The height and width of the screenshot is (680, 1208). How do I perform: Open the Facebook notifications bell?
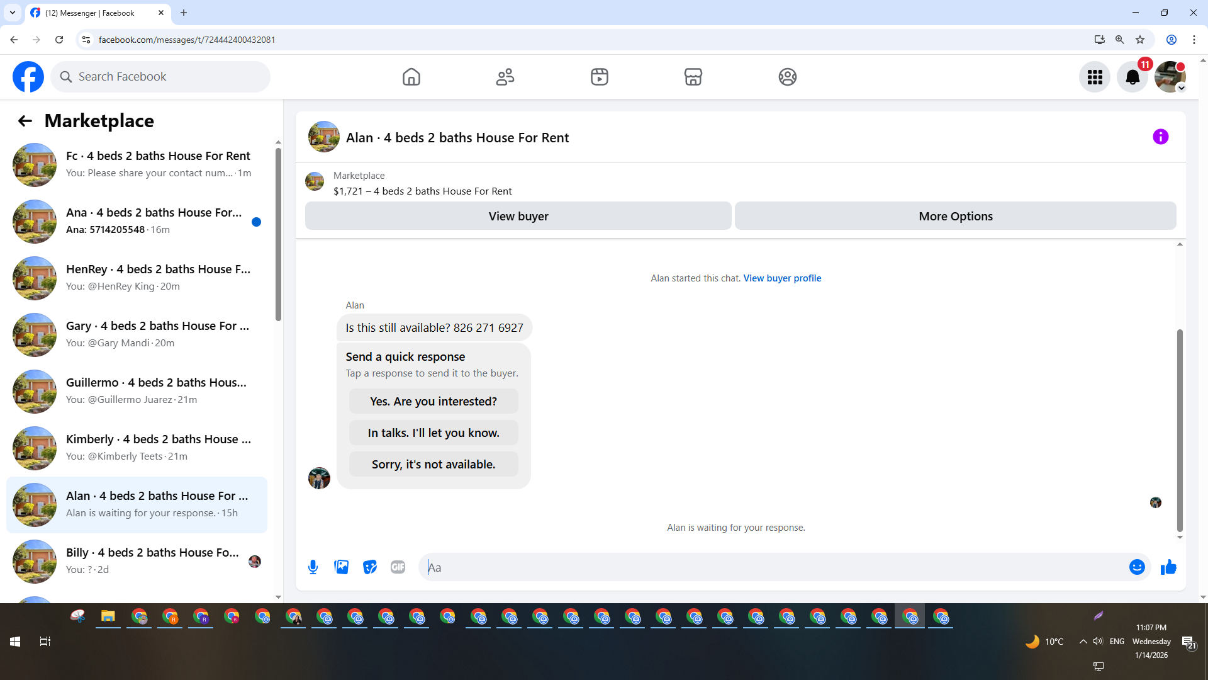1132,77
